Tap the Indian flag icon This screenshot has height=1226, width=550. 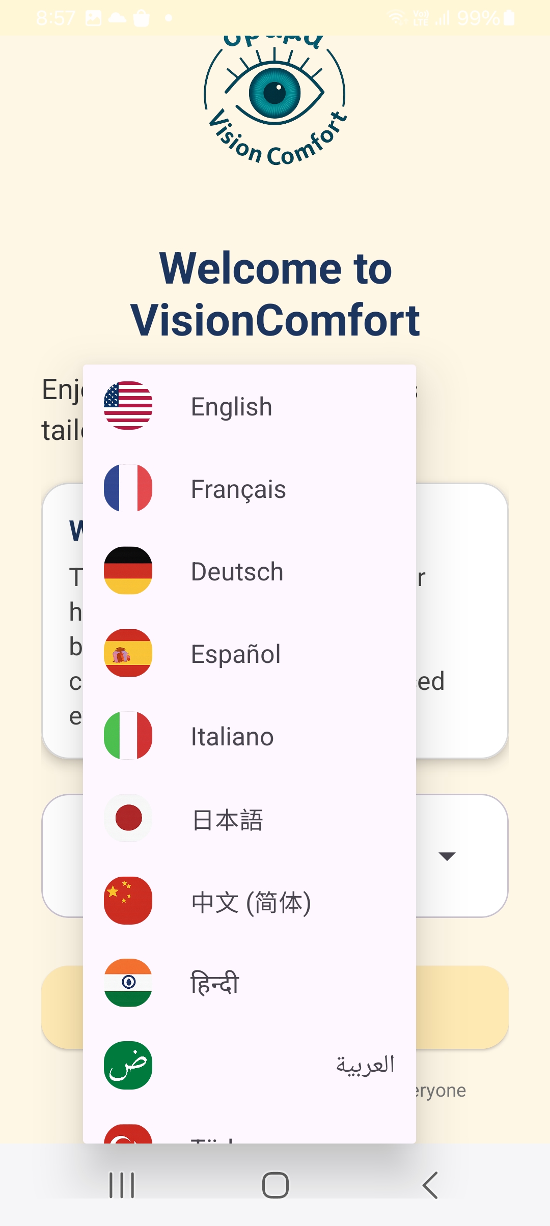point(128,983)
